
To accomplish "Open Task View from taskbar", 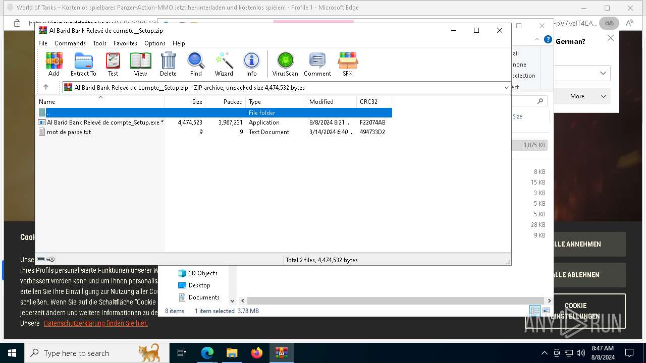I will pos(182,353).
